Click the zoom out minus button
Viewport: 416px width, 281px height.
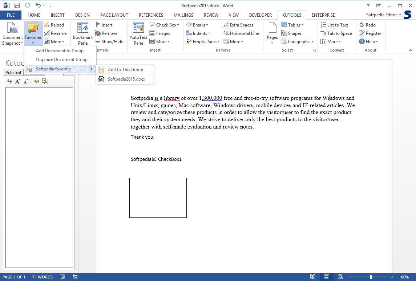350,277
